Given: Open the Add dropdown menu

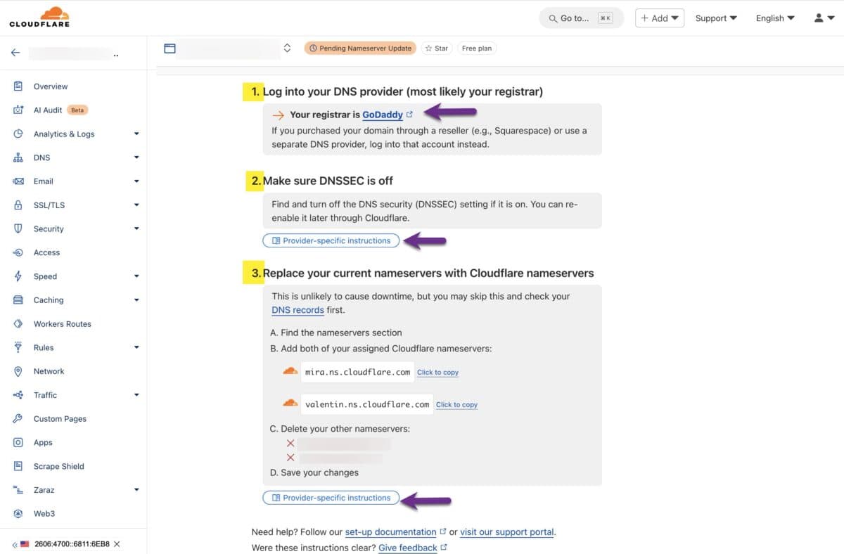Looking at the screenshot, I should [659, 18].
